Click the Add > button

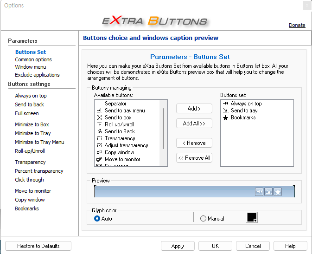194,109
